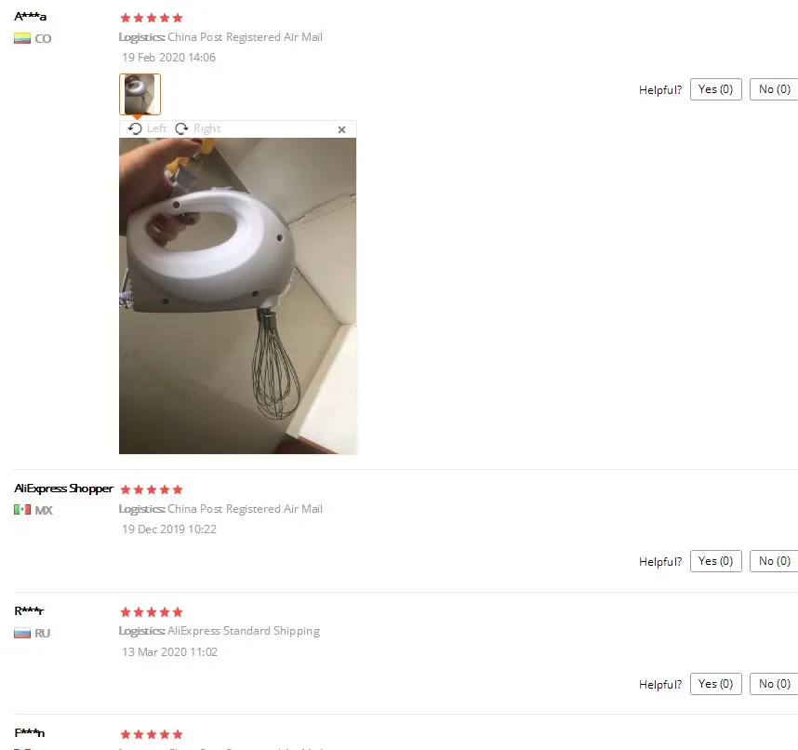Image resolution: width=798 pixels, height=750 pixels.
Task: Click the enlarged hand mixer photo
Action: pyautogui.click(x=238, y=296)
